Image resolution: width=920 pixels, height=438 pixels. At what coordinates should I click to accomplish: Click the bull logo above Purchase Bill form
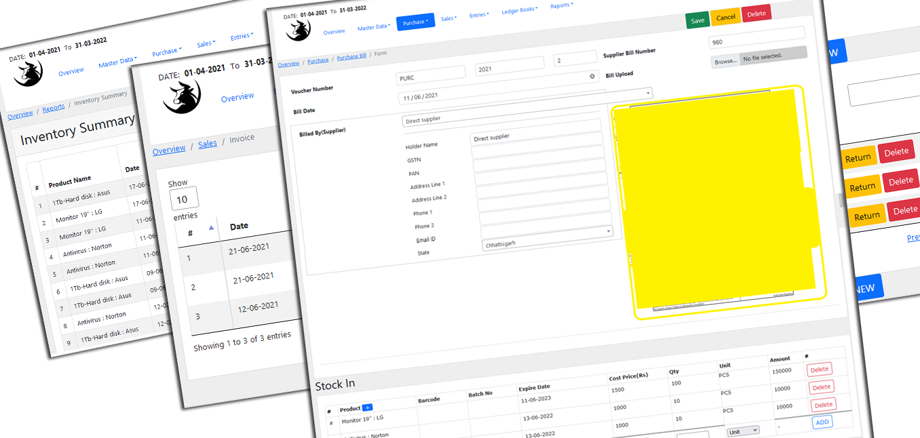point(298,29)
